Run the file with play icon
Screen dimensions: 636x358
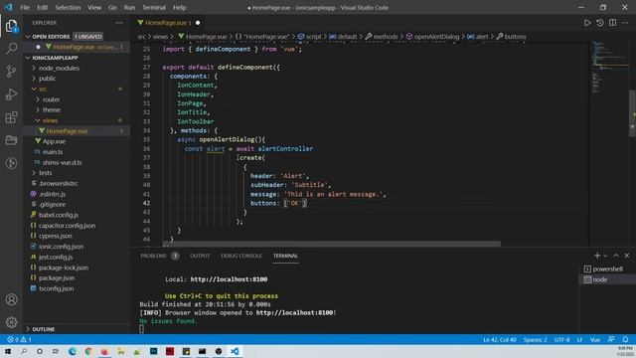tap(587, 23)
